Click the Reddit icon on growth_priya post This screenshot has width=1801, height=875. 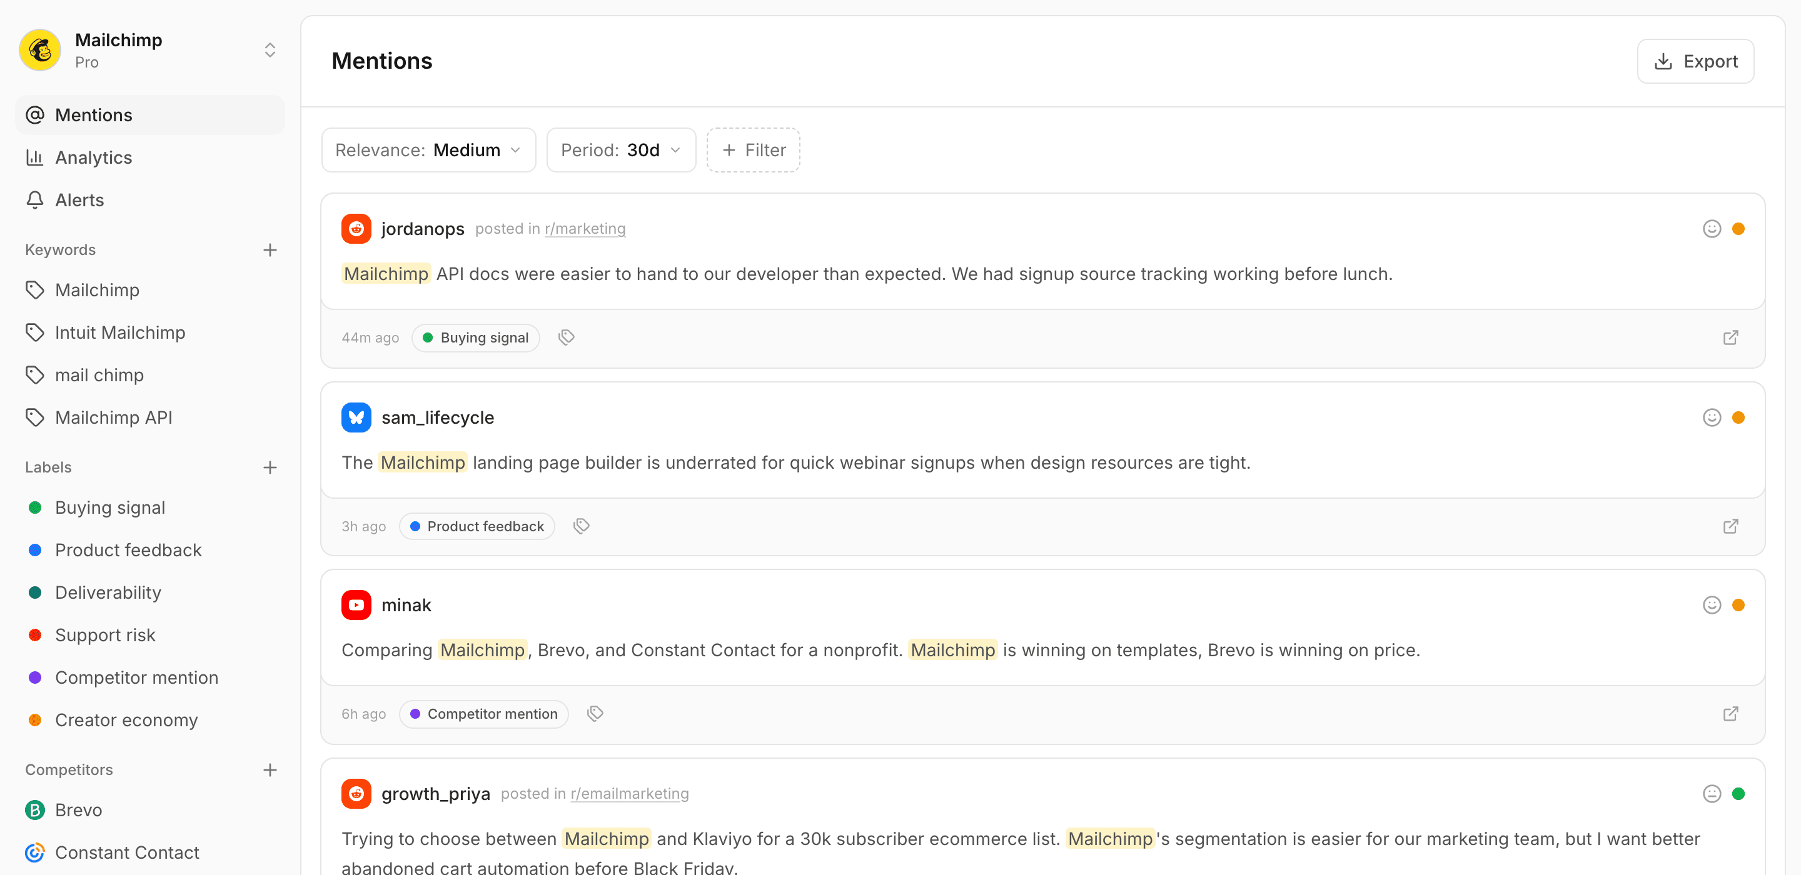coord(356,794)
